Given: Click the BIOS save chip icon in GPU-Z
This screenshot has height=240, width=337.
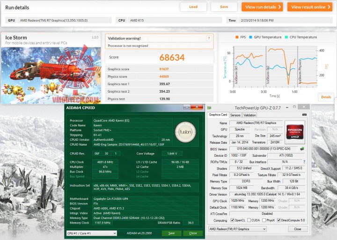Looking at the screenshot, I should [302, 148].
